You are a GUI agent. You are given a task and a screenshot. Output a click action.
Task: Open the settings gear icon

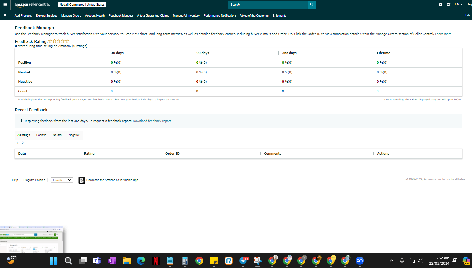[x=449, y=5]
